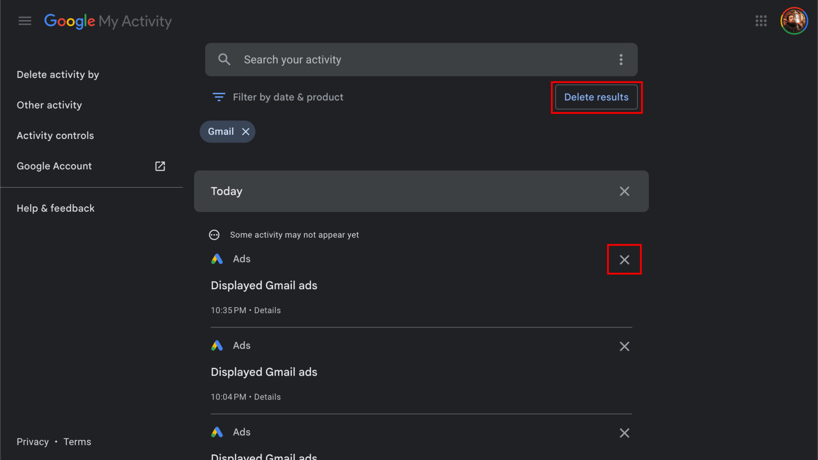Expand Filter by date & product
This screenshot has width=818, height=460.
tap(288, 97)
